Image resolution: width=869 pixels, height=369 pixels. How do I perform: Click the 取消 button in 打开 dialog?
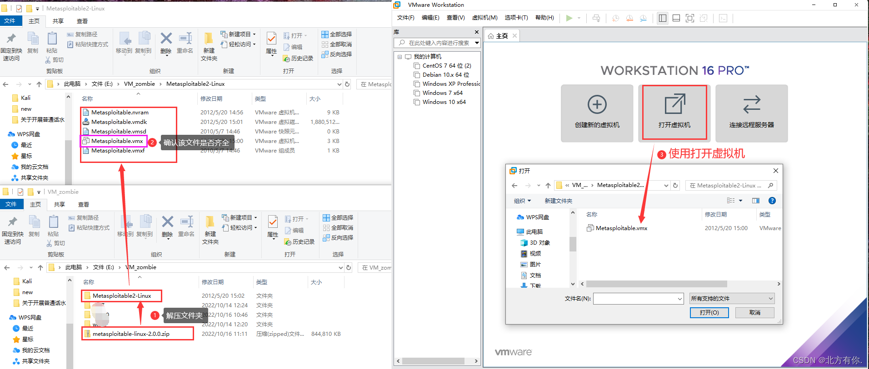(755, 313)
